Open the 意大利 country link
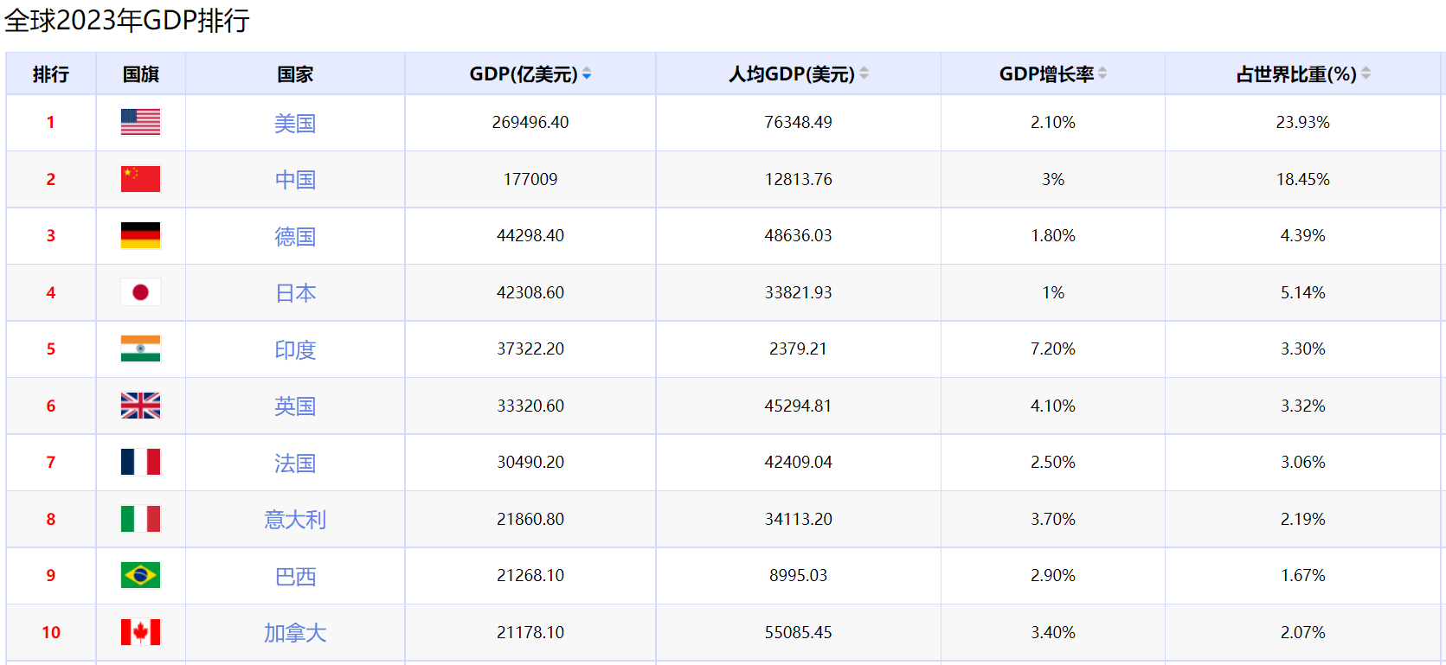This screenshot has height=665, width=1446. click(x=295, y=520)
